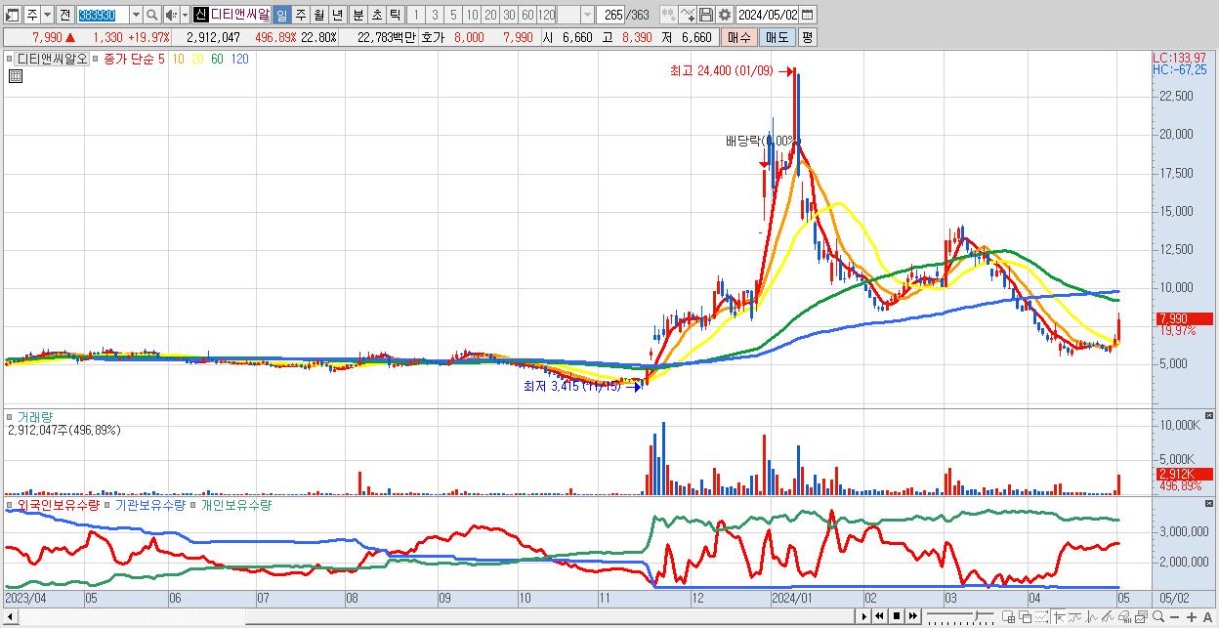Click the panel layout icon at toolbar start
The height and width of the screenshot is (628, 1219).
13,15
